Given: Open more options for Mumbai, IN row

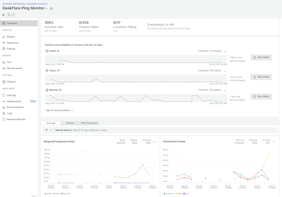Looking at the screenshot, I should [225, 91].
